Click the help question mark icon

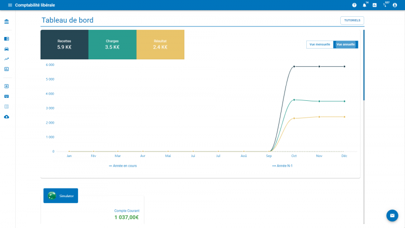(x=354, y=5)
